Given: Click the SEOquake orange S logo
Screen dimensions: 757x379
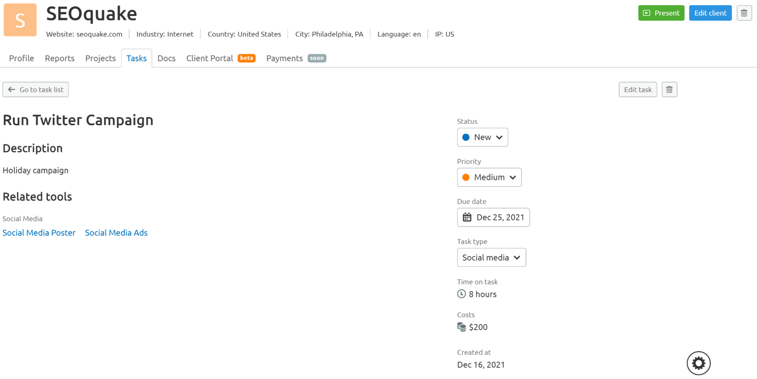Looking at the screenshot, I should [x=20, y=20].
